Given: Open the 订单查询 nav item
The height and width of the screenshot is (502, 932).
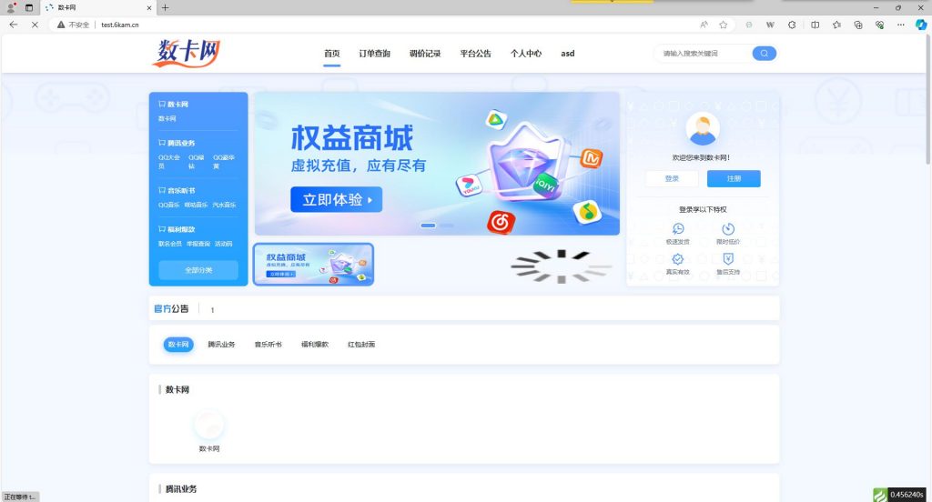Looking at the screenshot, I should 374,54.
